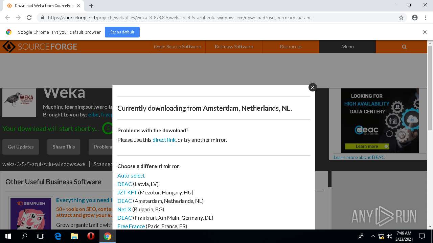Click Learn more about DEAC link
This screenshot has width=433, height=243.
point(359,157)
